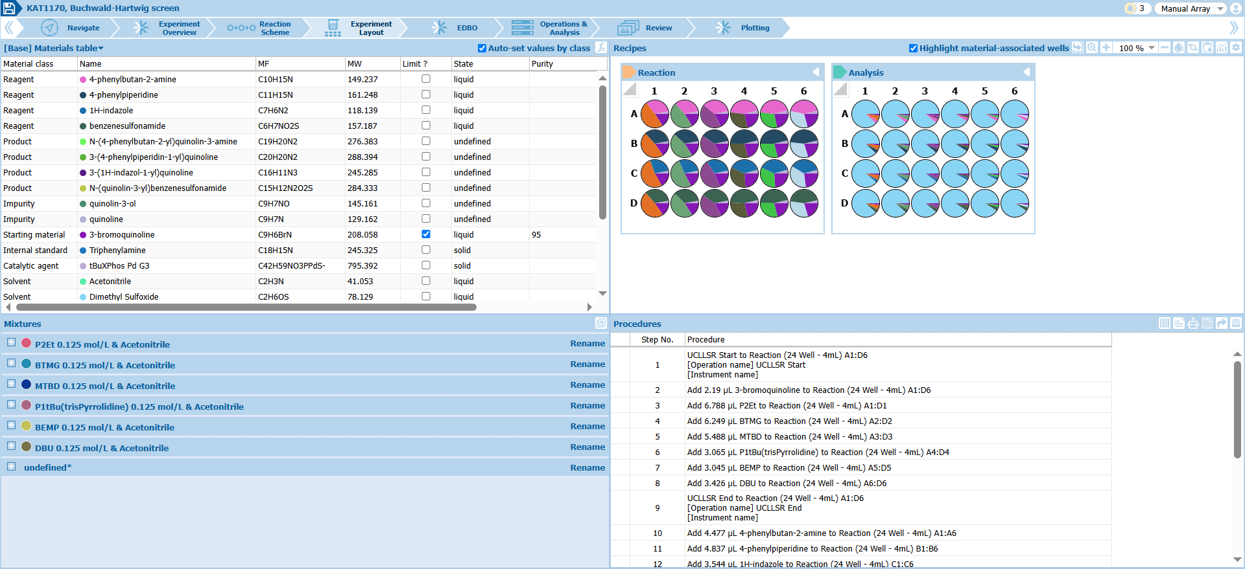Uncheck Limit for 3-bromoquinoline
This screenshot has height=569, width=1245.
pos(426,234)
